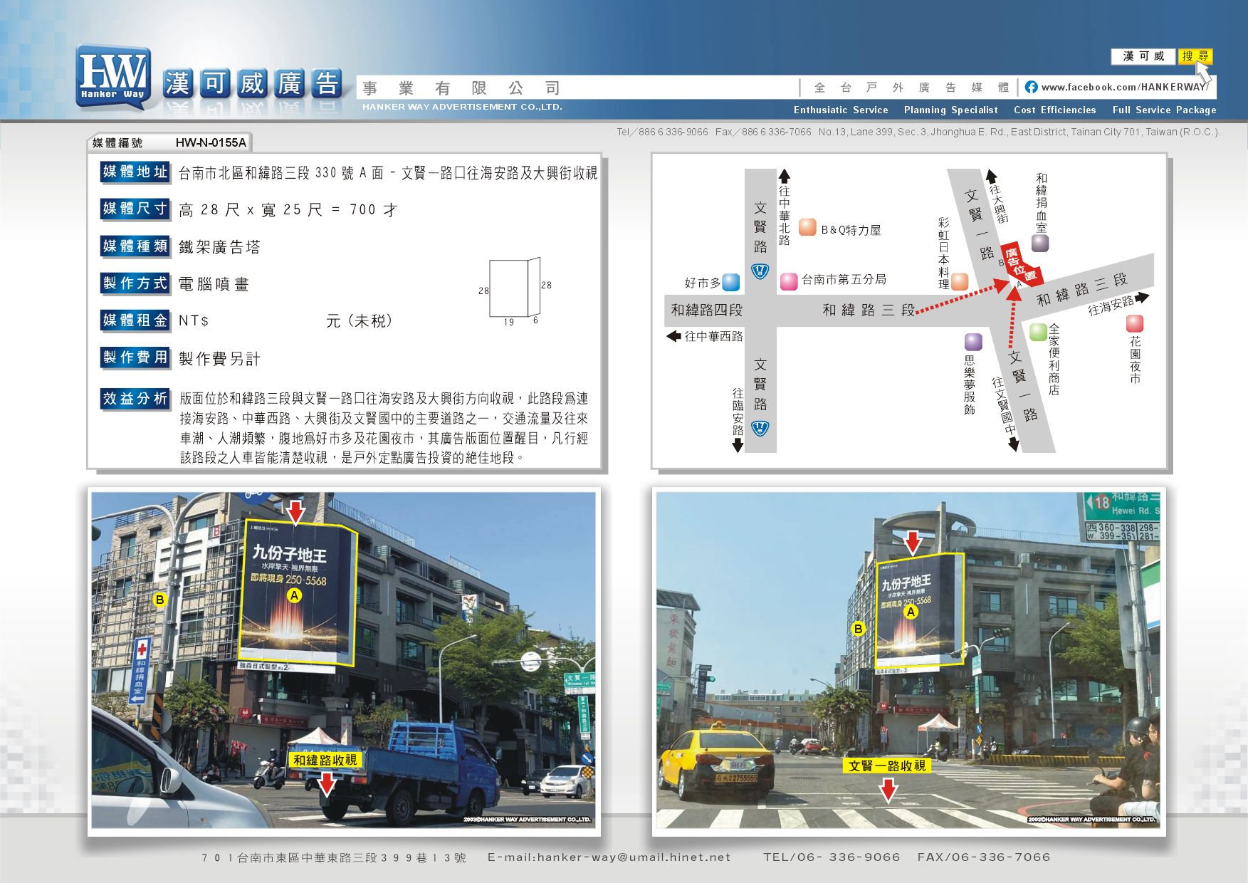Click the 漢可威廣告 company name banner
1248x883 pixels.
point(253,84)
